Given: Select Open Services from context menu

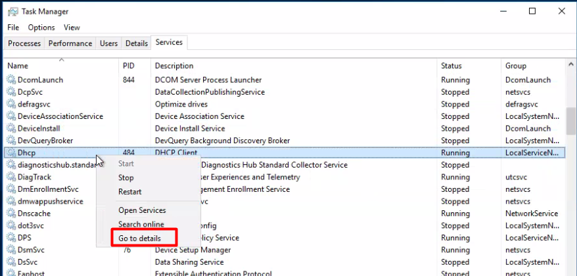Looking at the screenshot, I should coord(142,210).
